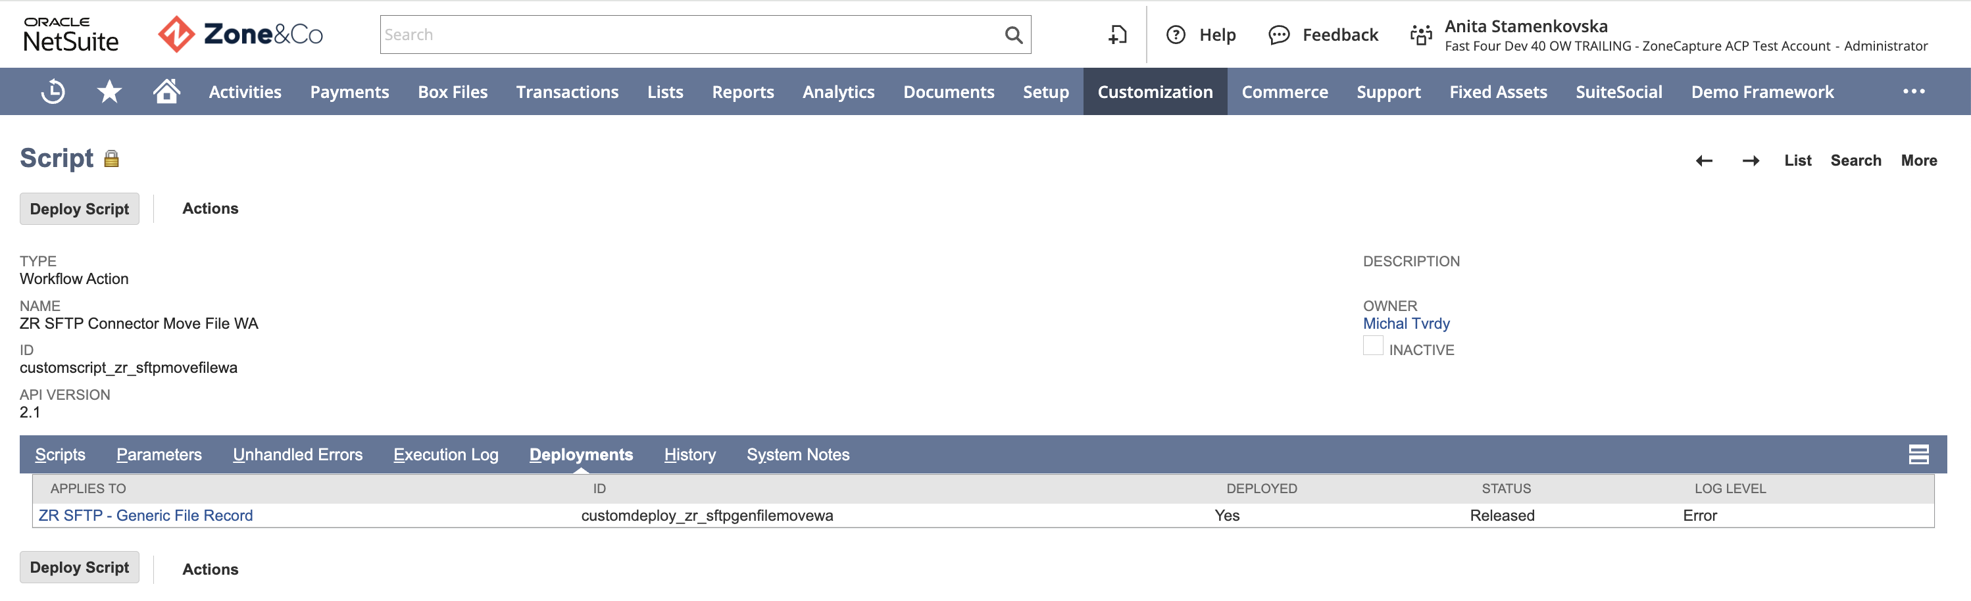1971x601 pixels.
Task: Click the Released status cell
Action: pos(1502,516)
